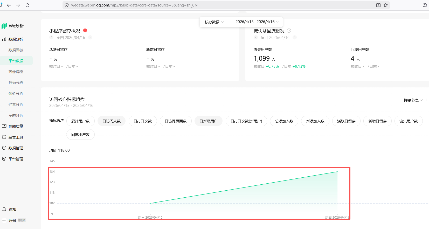Click the browser back arrow

point(9,5)
